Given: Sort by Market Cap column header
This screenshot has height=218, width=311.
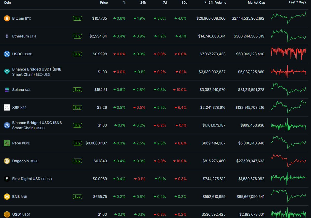Looking at the screenshot, I should coord(256,3).
